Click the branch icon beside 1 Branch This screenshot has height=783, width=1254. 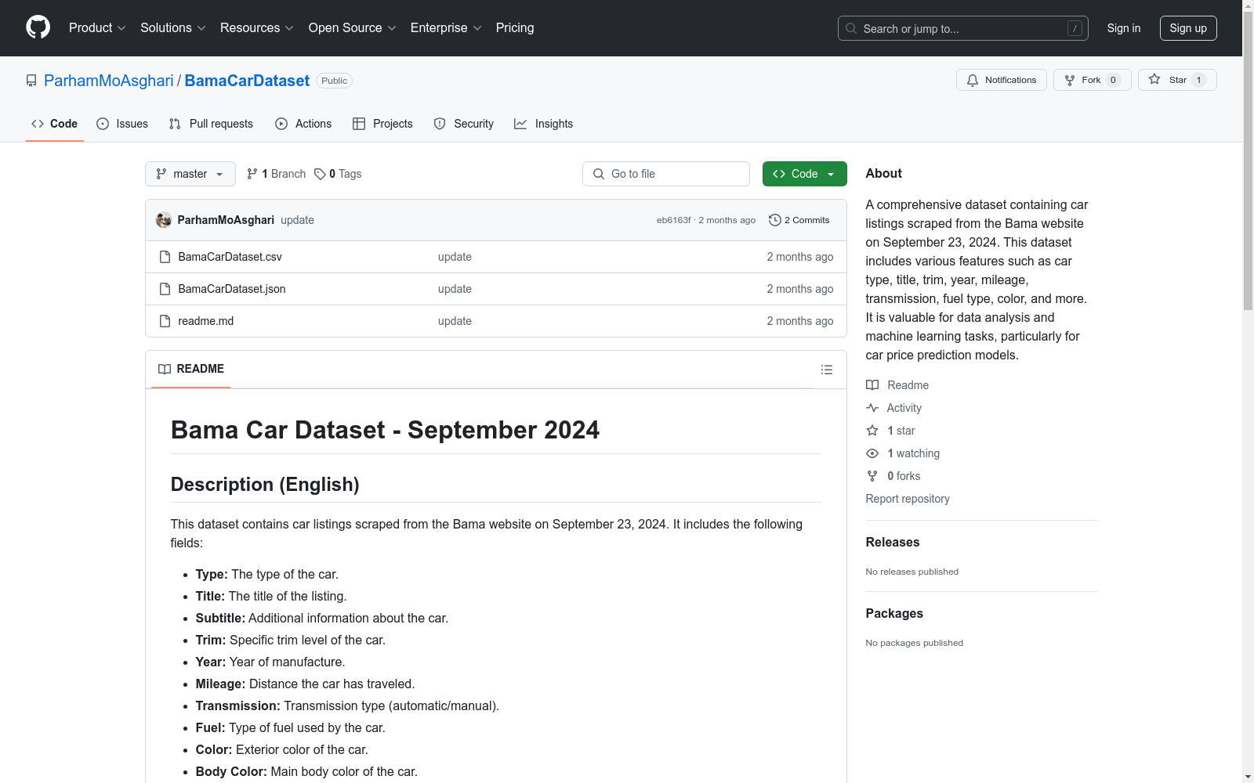(x=252, y=174)
